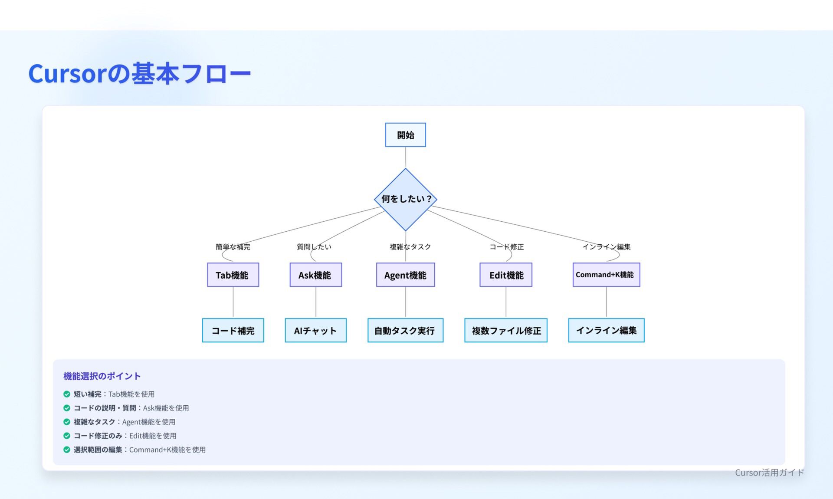Viewport: 833px width, 499px height.
Task: Select the 複数ファイル修正 result box
Action: [506, 330]
